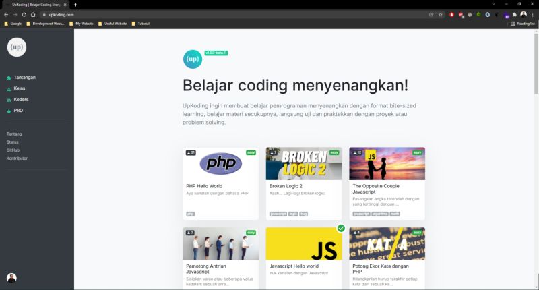539x290 pixels.
Task: Reload the page with refresh icon
Action: (24, 14)
